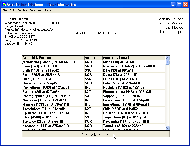Click the ASTEROID ASPECTS heading
The height and width of the screenshot is (146, 190).
[96, 33]
